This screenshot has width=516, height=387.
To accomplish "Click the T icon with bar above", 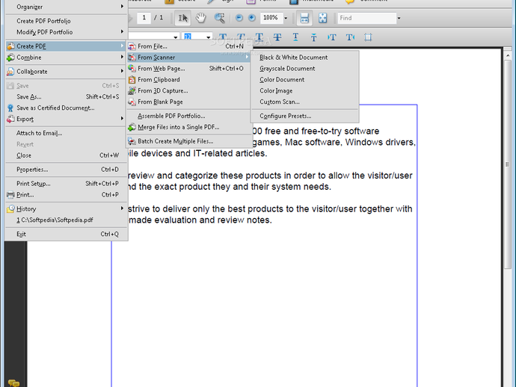I will pyautogui.click(x=313, y=37).
